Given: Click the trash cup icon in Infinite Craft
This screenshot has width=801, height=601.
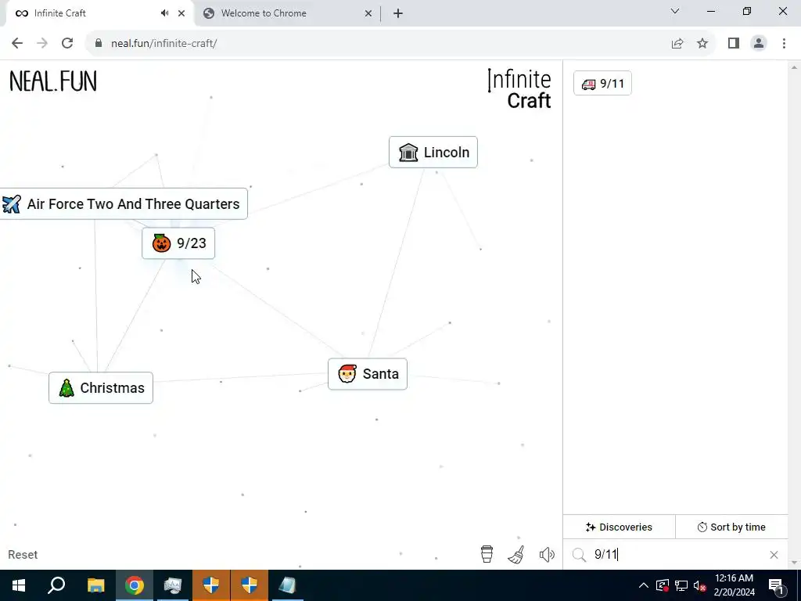Looking at the screenshot, I should [x=487, y=554].
